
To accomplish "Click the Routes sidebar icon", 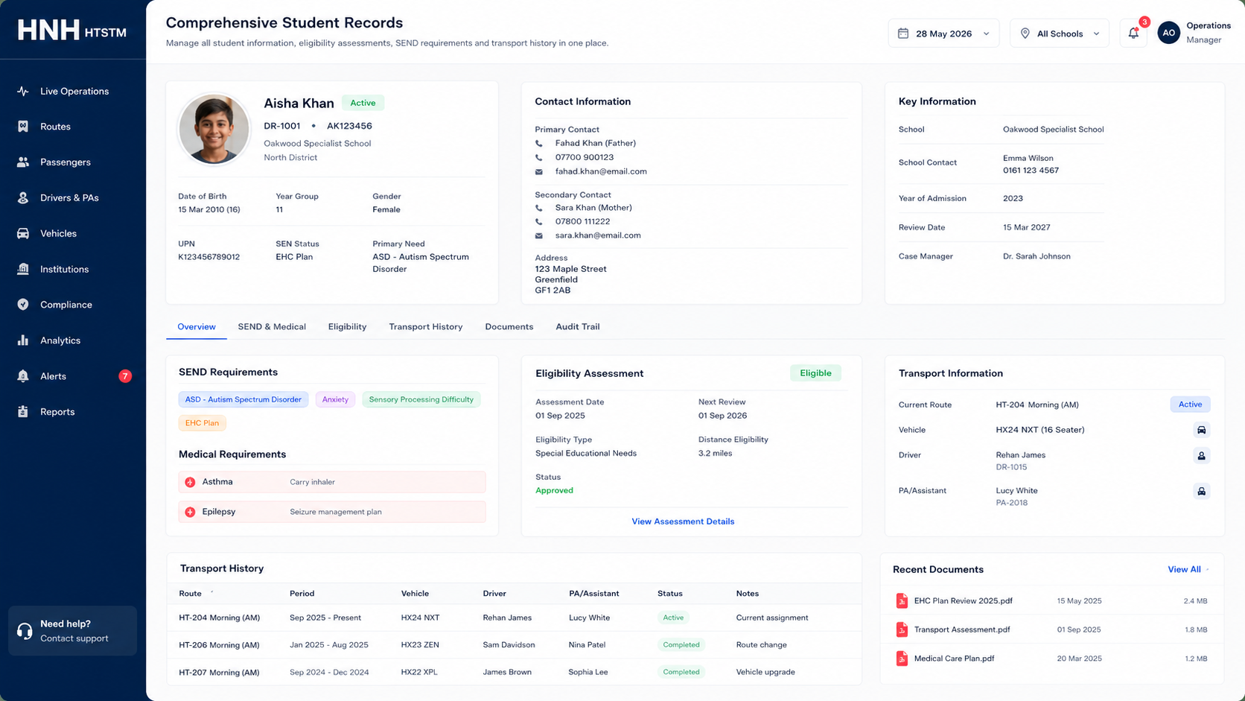I will 23,127.
